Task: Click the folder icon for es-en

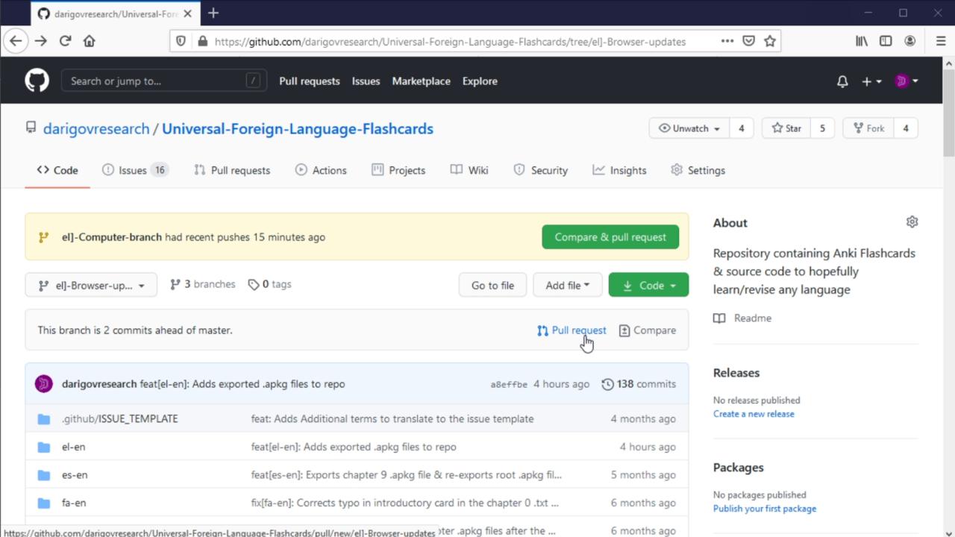Action: [44, 475]
